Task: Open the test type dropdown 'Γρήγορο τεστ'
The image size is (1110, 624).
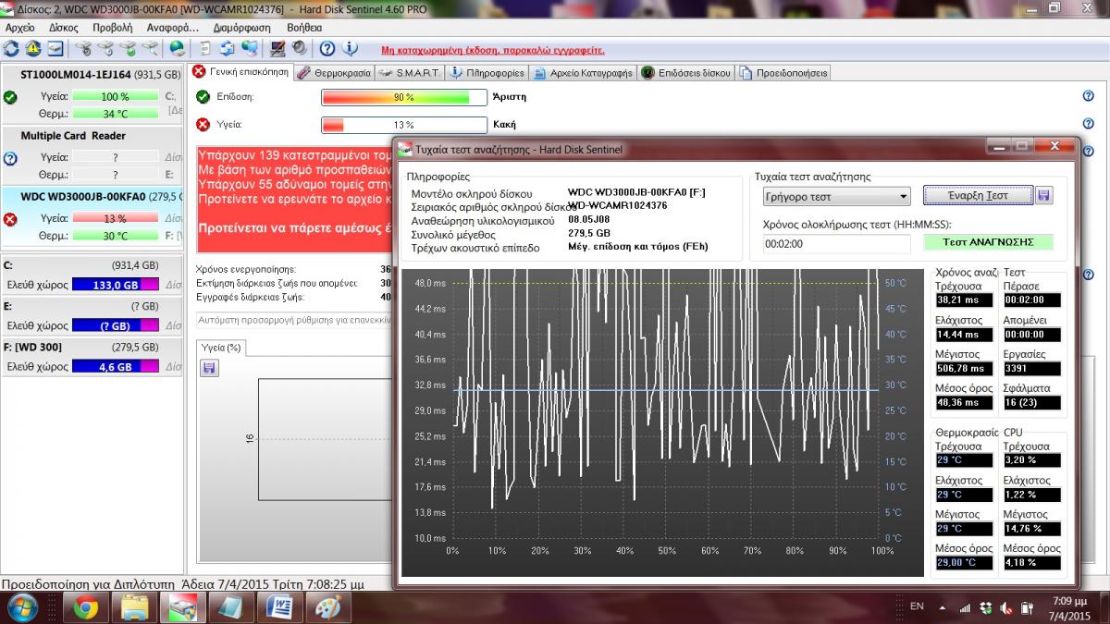Action: [837, 196]
